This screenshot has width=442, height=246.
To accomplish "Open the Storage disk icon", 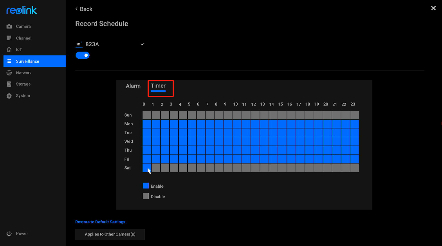I will [9, 84].
